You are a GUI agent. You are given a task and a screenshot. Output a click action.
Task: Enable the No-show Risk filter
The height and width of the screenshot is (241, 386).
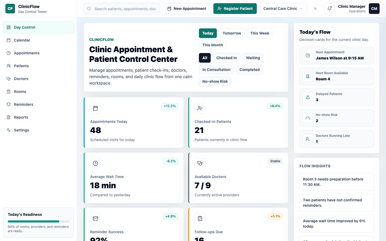point(215,81)
